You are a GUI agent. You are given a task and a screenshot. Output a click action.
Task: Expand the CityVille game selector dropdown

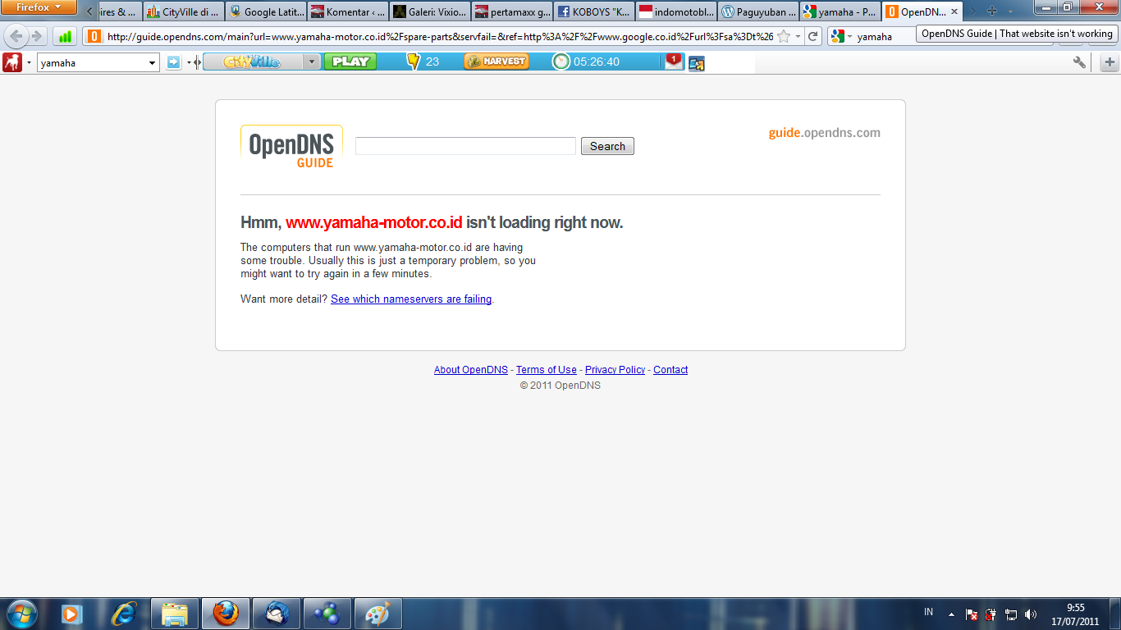(311, 62)
